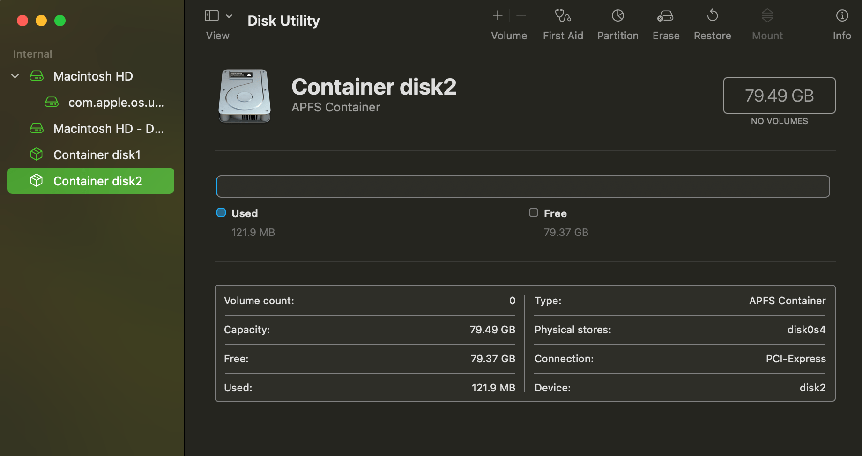The height and width of the screenshot is (456, 862).
Task: Select the com.apple.os.u... snapshot volume
Action: click(x=116, y=103)
